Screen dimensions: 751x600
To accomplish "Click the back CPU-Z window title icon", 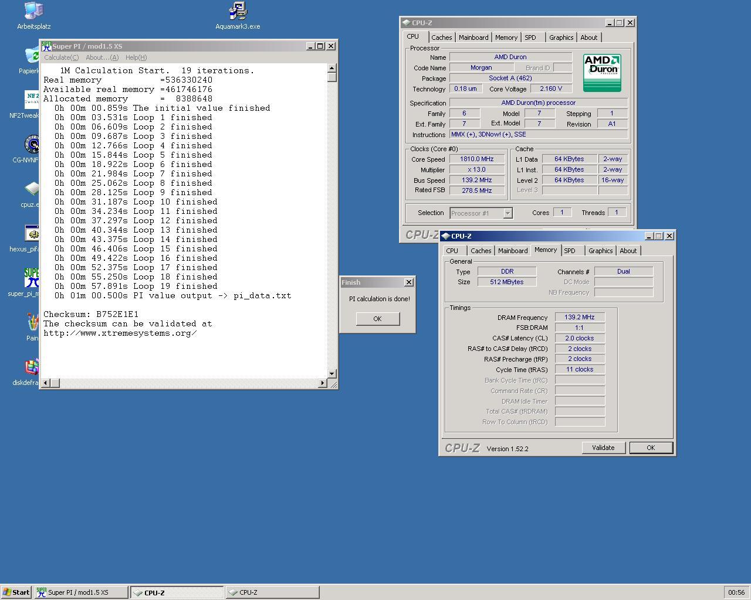I will click(x=406, y=23).
